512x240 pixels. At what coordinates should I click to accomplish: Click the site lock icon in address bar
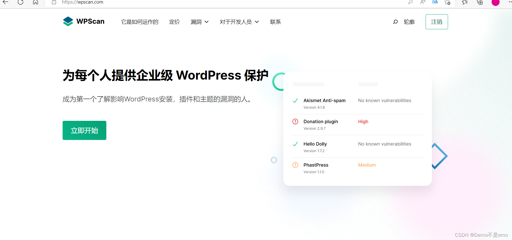[x=54, y=2]
